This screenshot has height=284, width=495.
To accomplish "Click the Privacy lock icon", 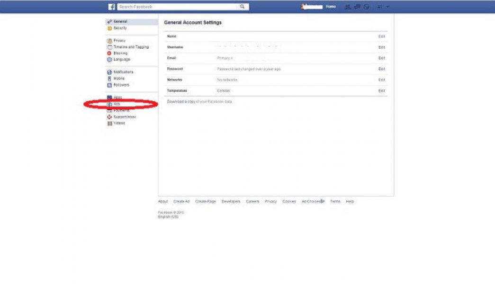I will (109, 41).
